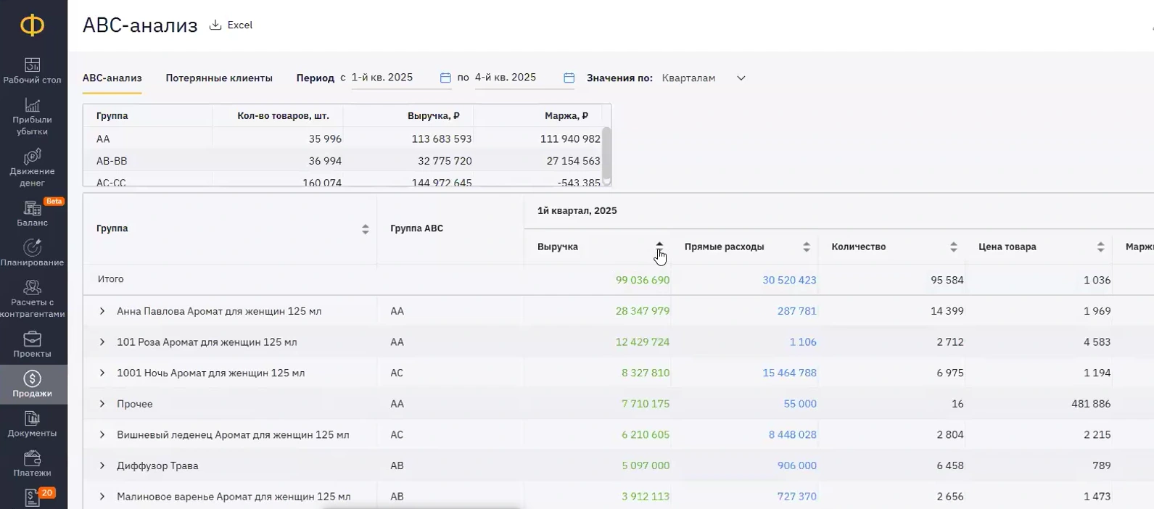
Task: Select AA row in summary table
Action: [x=343, y=138]
